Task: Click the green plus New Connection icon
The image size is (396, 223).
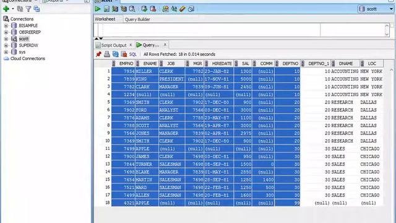Action: [6, 9]
